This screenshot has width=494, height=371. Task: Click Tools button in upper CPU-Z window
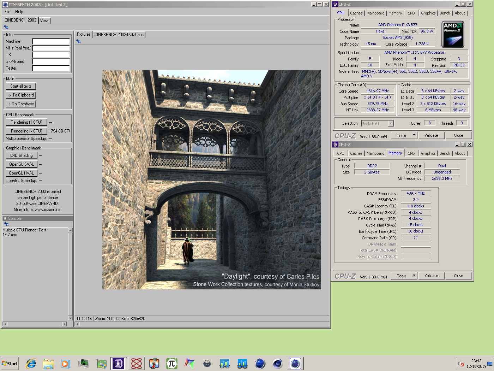(x=401, y=136)
